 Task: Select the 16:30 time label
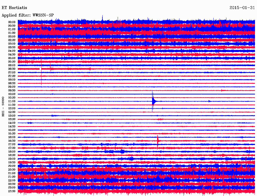12,141
